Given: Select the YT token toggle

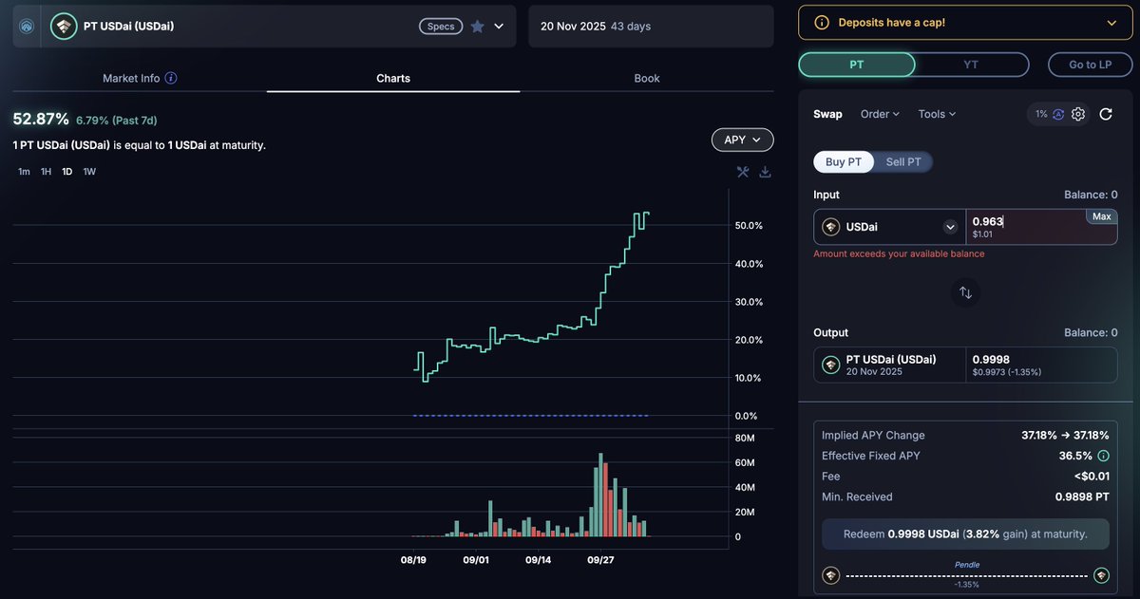Looking at the screenshot, I should 971,65.
